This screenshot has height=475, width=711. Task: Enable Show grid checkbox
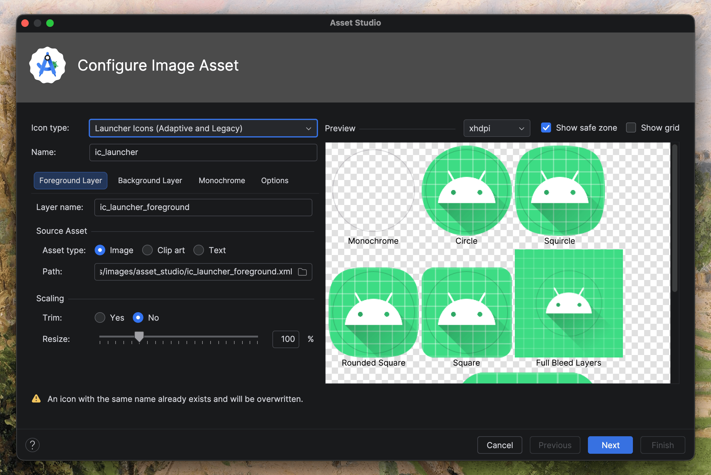(x=631, y=128)
